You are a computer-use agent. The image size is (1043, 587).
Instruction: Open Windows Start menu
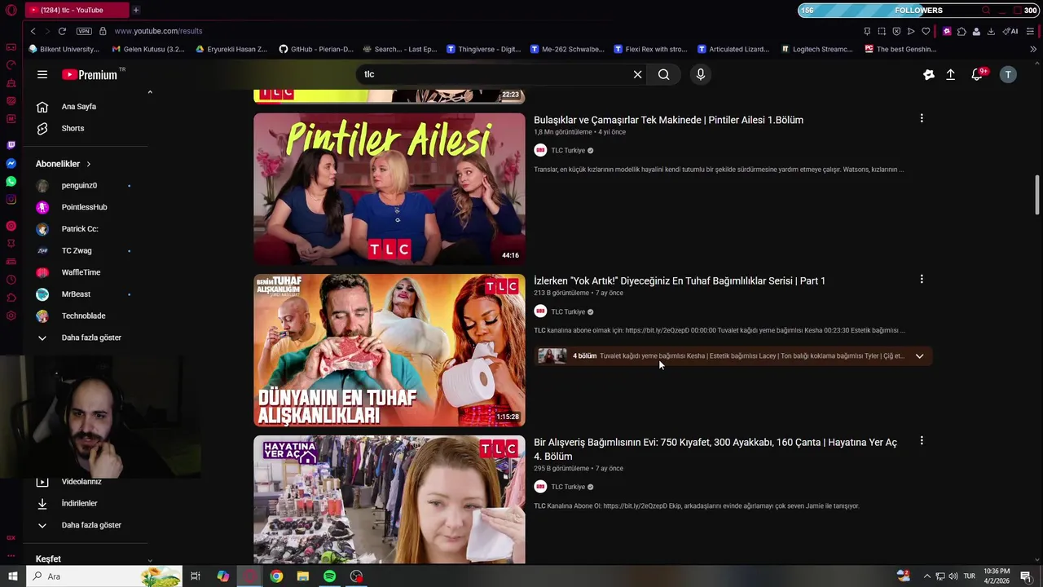(12, 576)
